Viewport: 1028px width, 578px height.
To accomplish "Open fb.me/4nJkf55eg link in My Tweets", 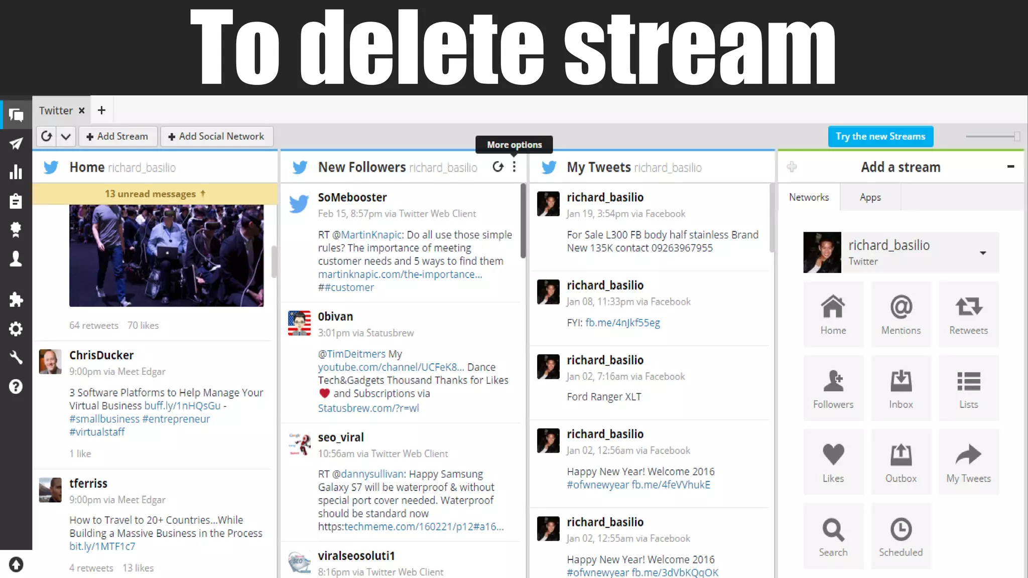I will pyautogui.click(x=622, y=323).
